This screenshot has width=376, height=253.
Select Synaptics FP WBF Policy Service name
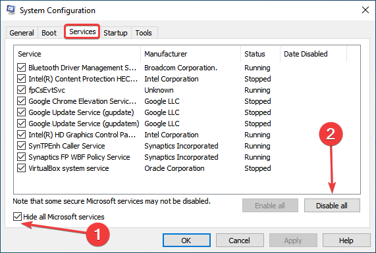79,157
